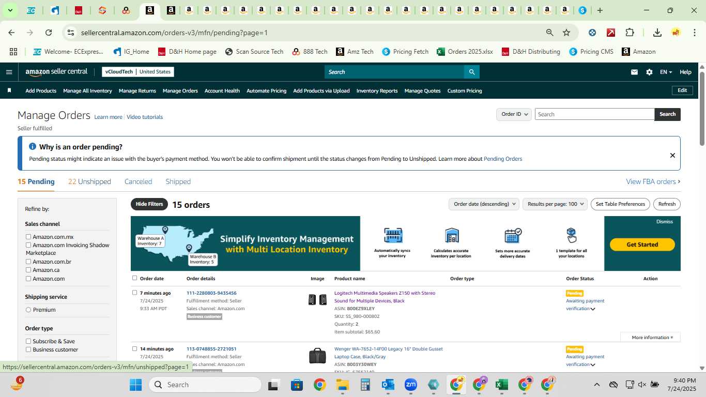Open Microsoft Store from the taskbar
The width and height of the screenshot is (706, 397).
297,385
